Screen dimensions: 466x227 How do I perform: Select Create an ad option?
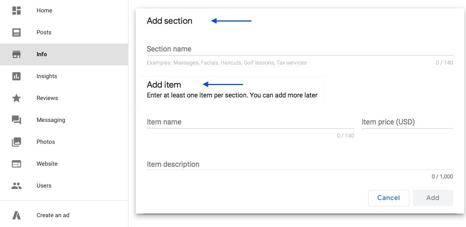pos(64,215)
